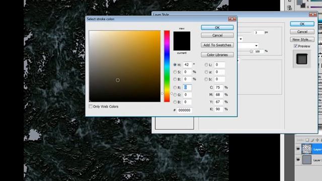Click the New Style... button
The width and height of the screenshot is (322, 181).
click(302, 39)
